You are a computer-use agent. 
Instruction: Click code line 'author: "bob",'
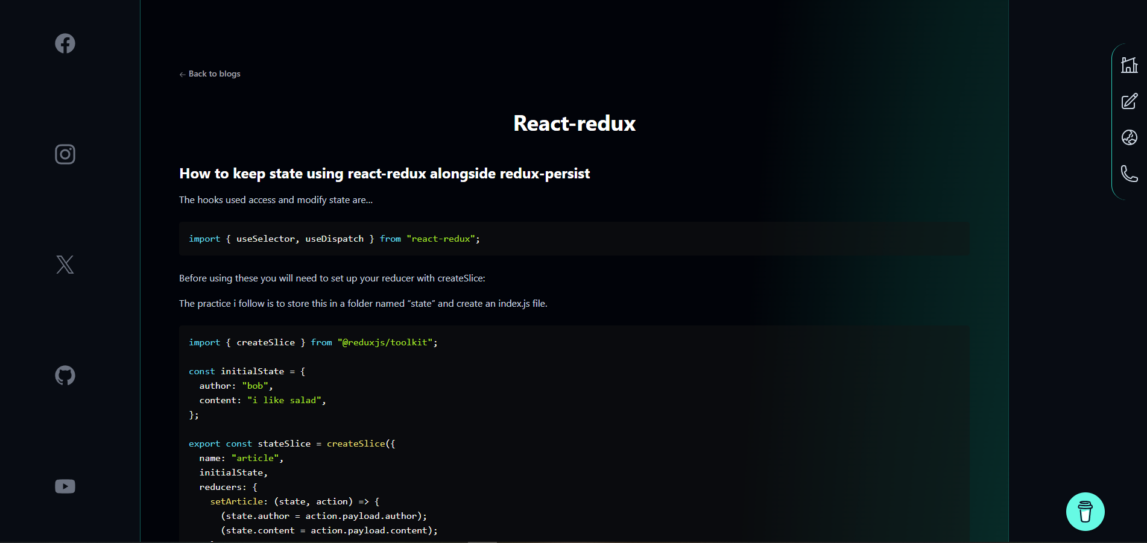coord(236,386)
